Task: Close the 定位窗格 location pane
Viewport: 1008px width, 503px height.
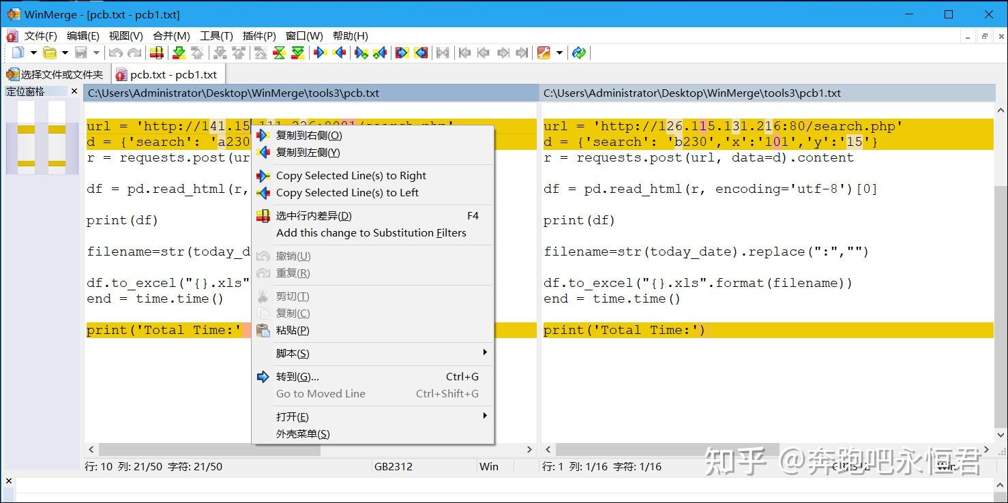Action: pyautogui.click(x=74, y=91)
